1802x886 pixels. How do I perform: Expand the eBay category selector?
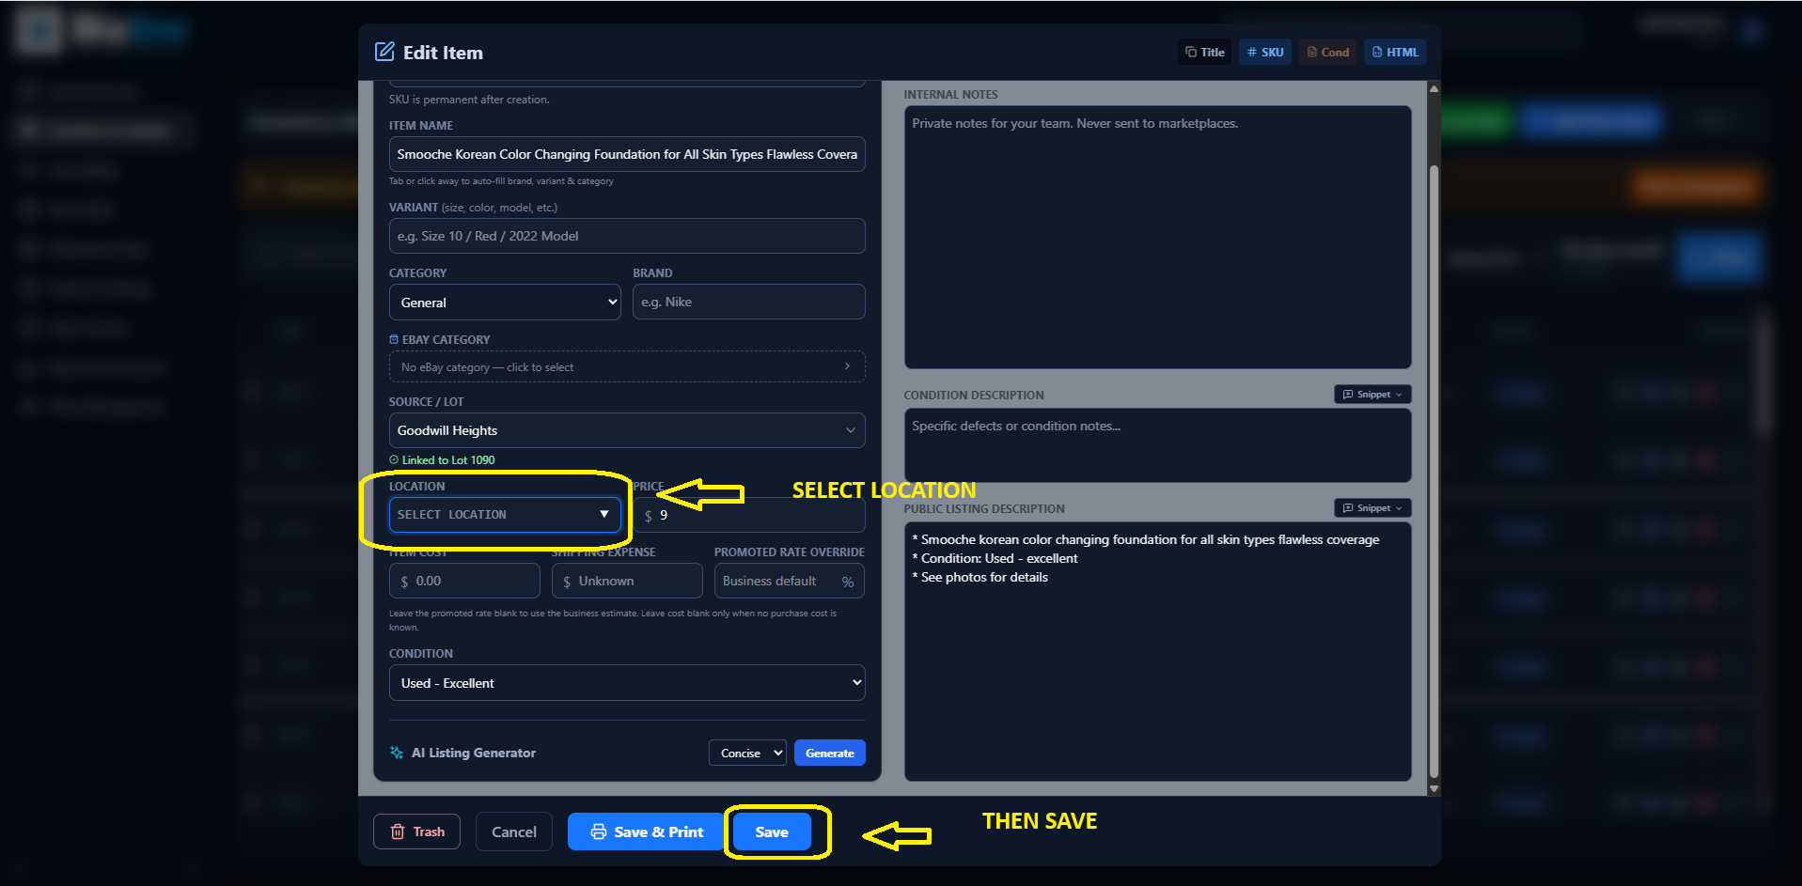pos(627,366)
